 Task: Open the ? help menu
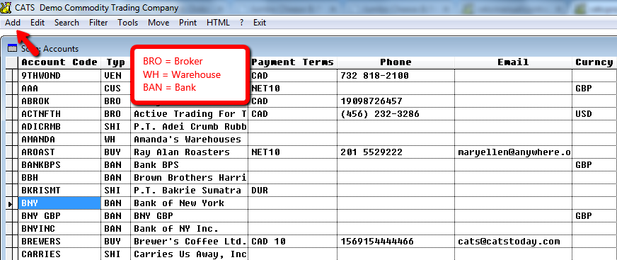(241, 23)
